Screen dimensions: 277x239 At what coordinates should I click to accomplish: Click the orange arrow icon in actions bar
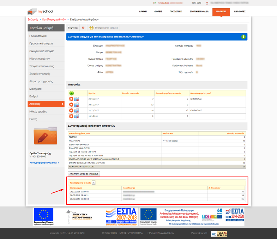[x=83, y=28]
